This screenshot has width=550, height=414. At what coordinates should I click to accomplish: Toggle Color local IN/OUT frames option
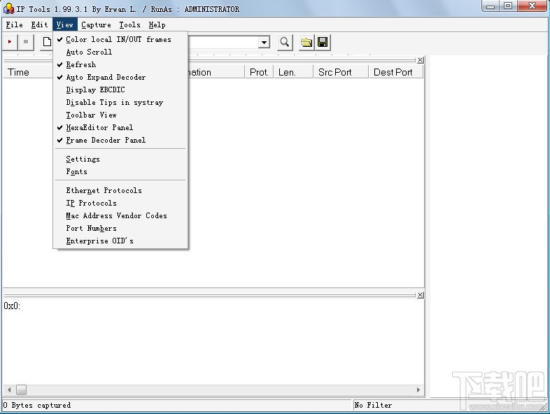click(x=120, y=39)
